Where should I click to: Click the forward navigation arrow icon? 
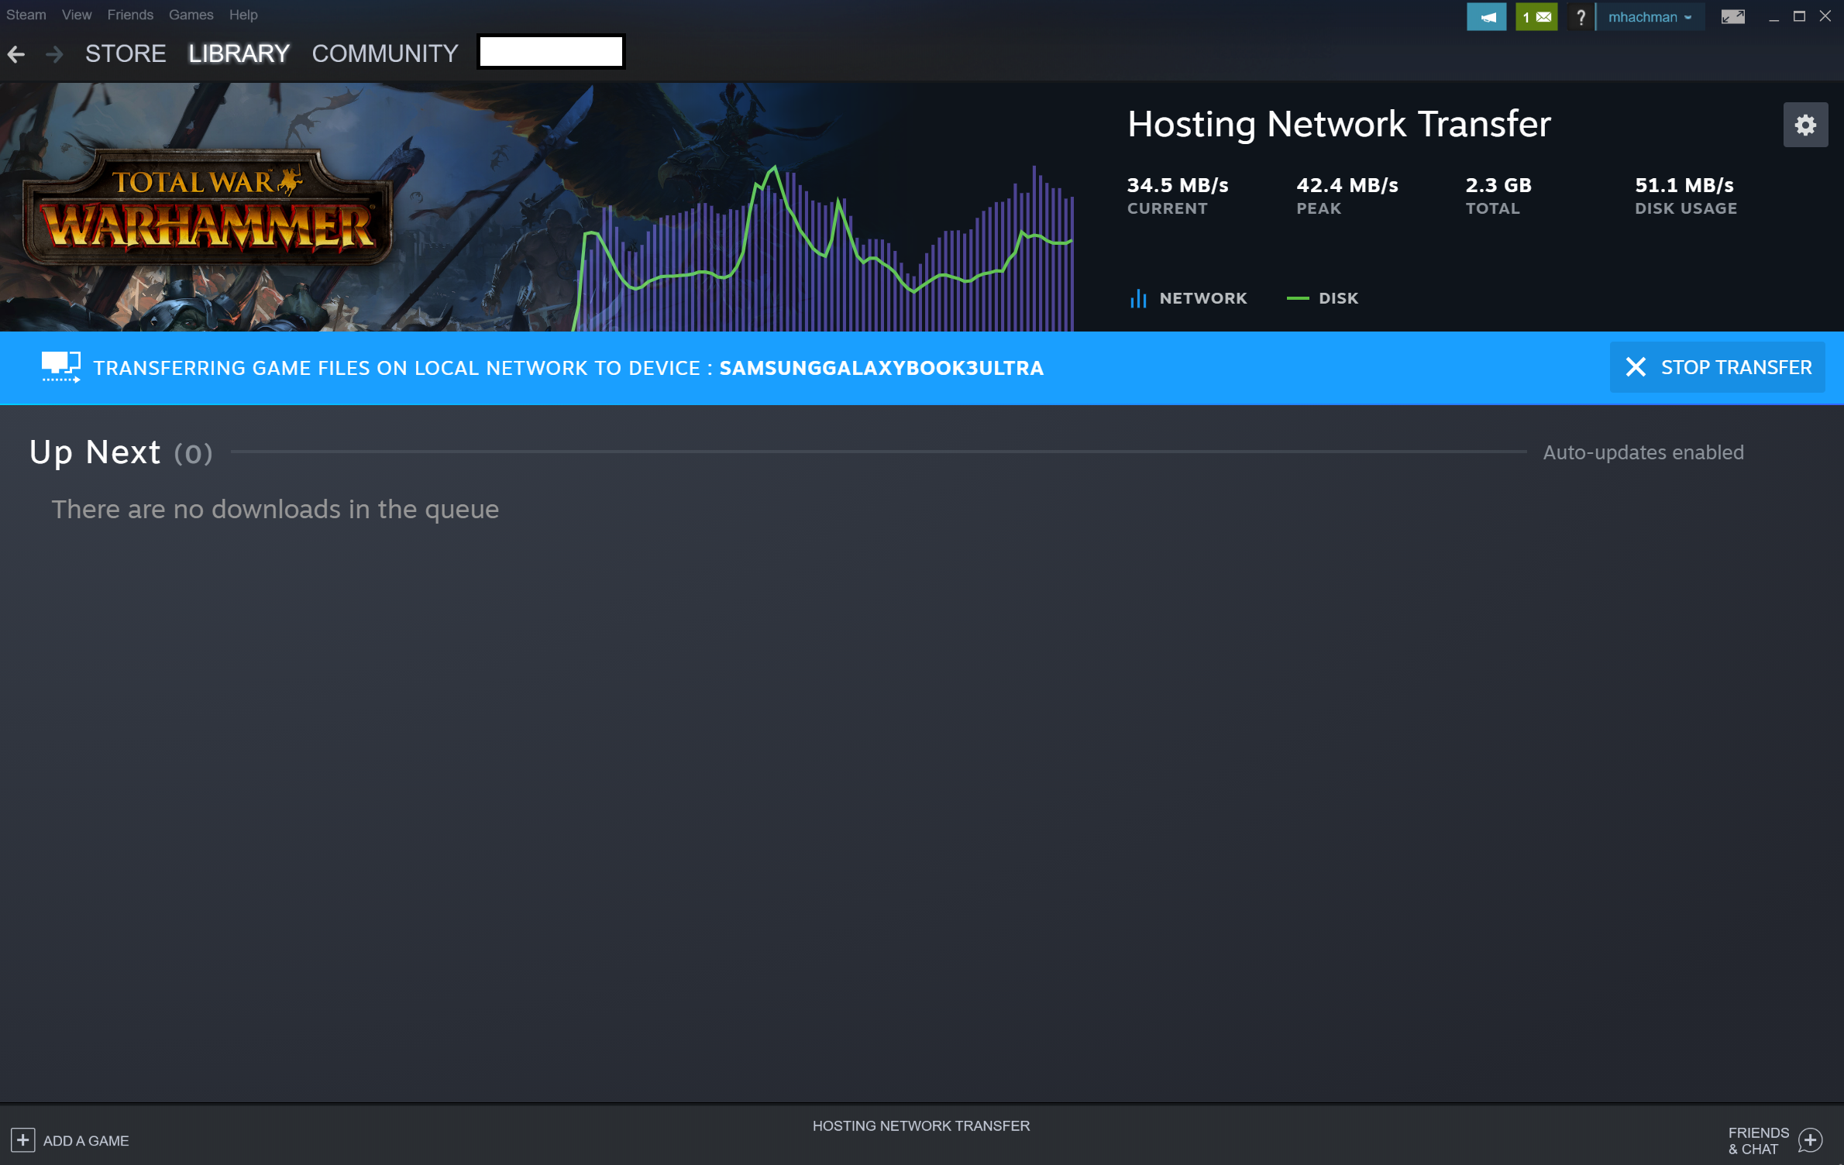click(53, 53)
